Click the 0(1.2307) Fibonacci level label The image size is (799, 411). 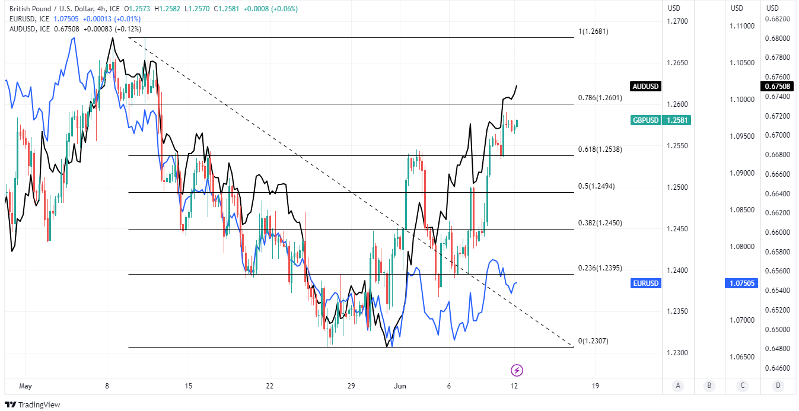(x=593, y=341)
